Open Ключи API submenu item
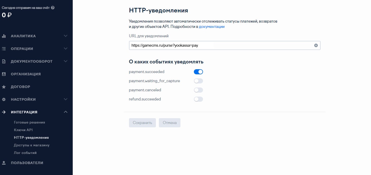 point(23,130)
